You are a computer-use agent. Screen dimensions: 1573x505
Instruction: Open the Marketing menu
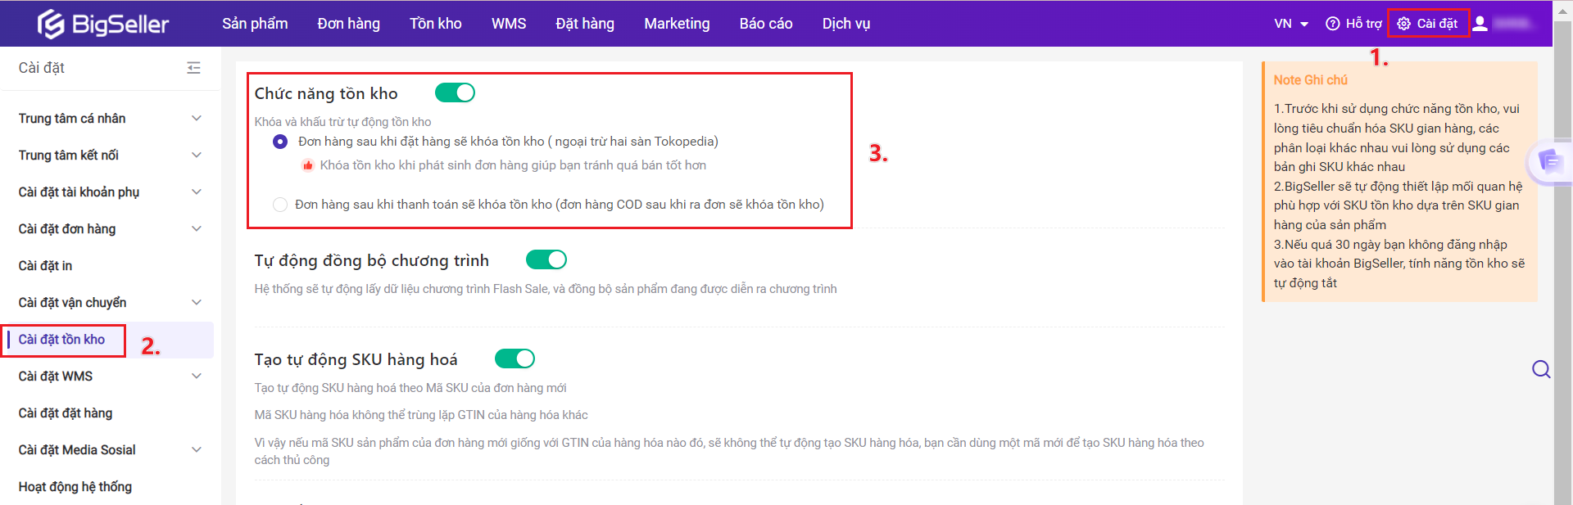click(677, 24)
